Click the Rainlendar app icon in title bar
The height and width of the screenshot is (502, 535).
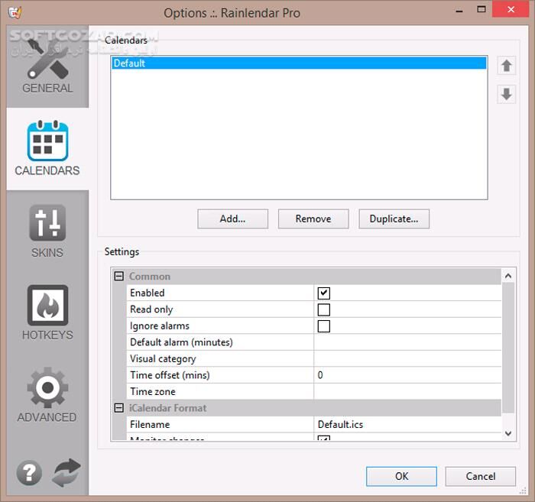coord(15,13)
